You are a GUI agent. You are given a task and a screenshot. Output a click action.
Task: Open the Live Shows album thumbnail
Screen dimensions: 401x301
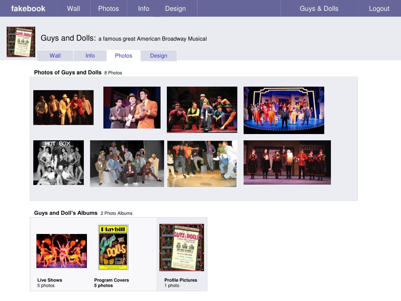pos(61,251)
